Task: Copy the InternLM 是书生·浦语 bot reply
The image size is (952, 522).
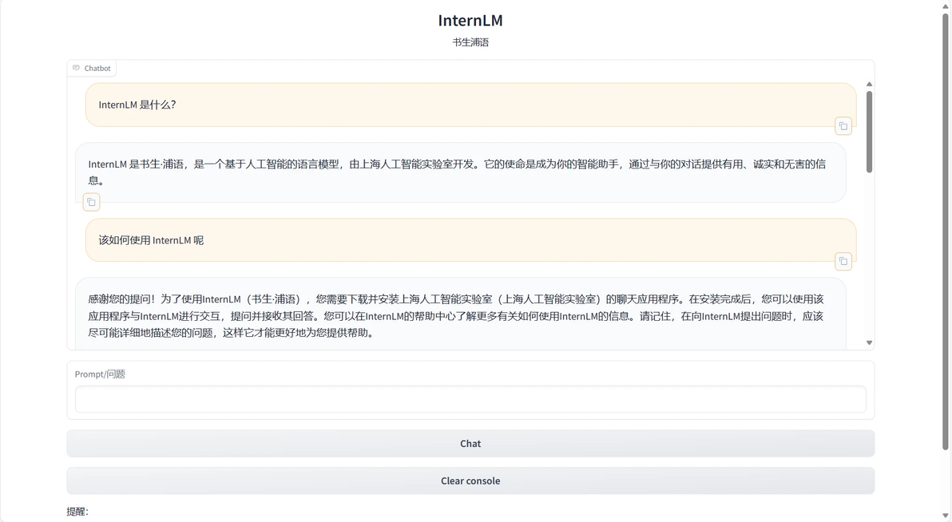Action: tap(91, 202)
